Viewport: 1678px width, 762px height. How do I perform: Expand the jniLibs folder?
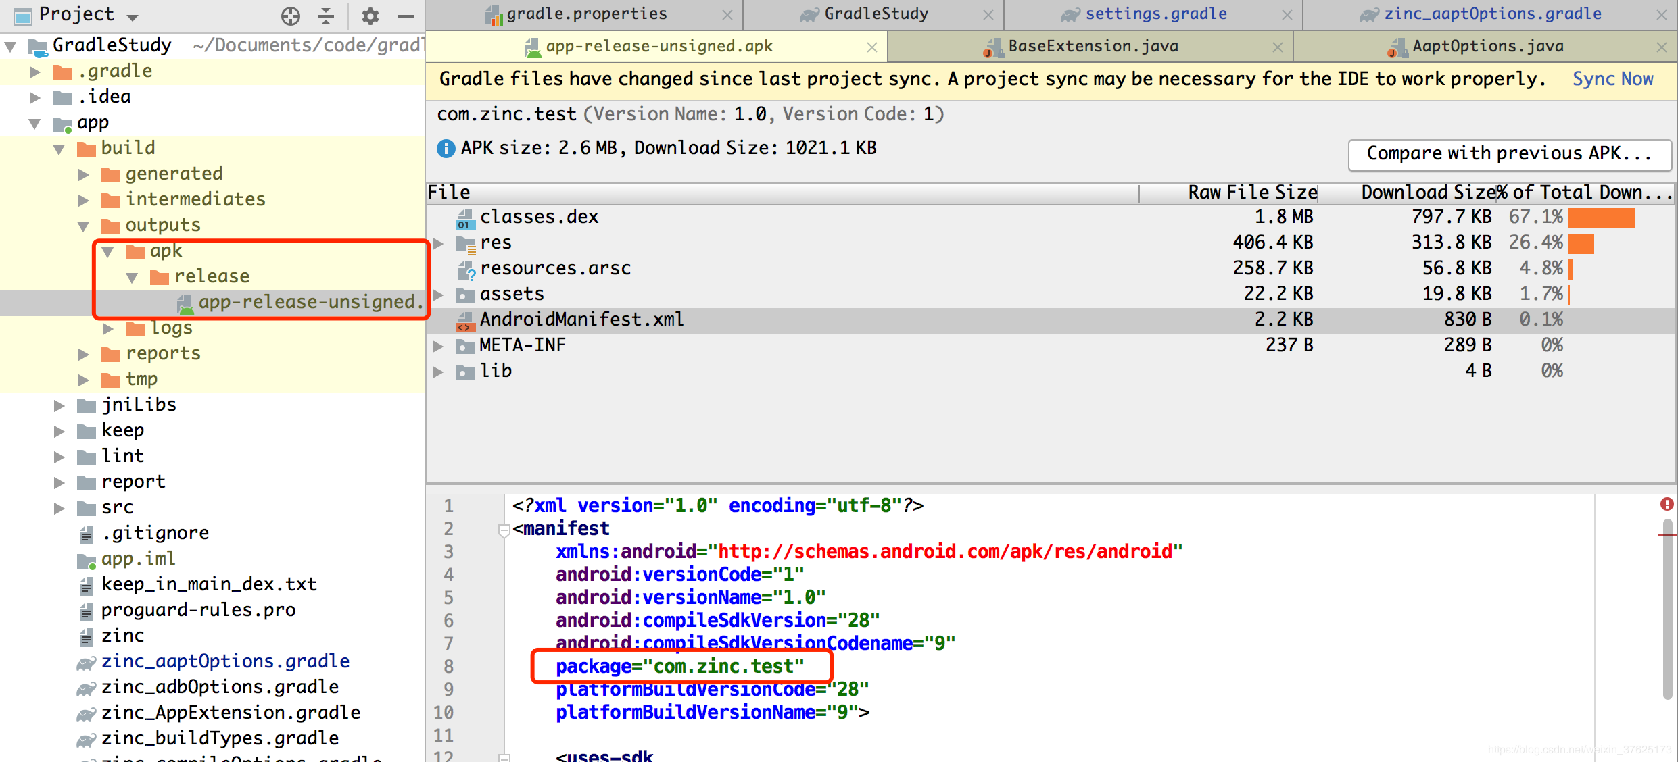(x=59, y=406)
